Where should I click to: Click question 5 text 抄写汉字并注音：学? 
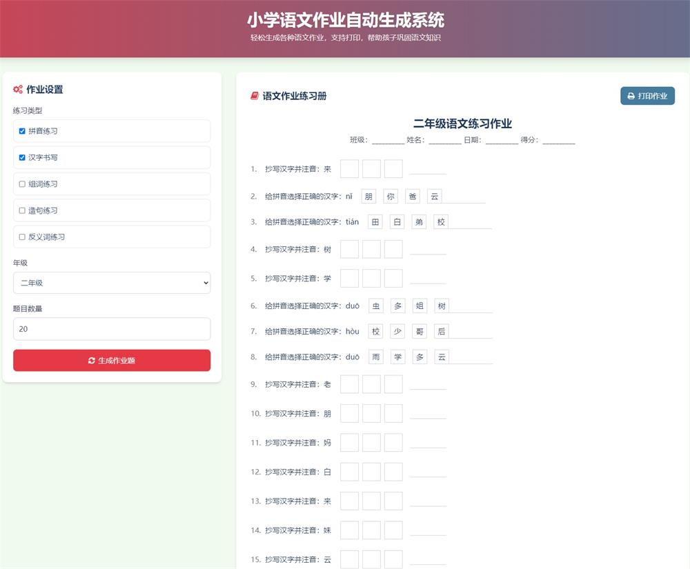(x=298, y=279)
